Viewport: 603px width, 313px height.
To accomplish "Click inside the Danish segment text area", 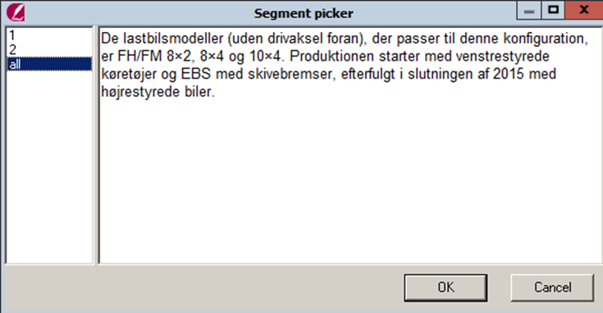I will [350, 145].
